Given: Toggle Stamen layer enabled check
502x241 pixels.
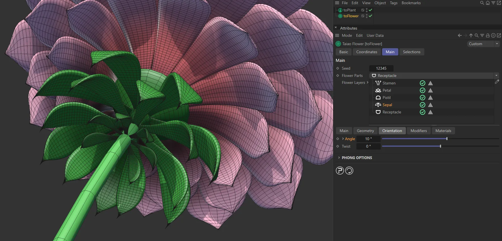Looking at the screenshot, I should pyautogui.click(x=423, y=83).
